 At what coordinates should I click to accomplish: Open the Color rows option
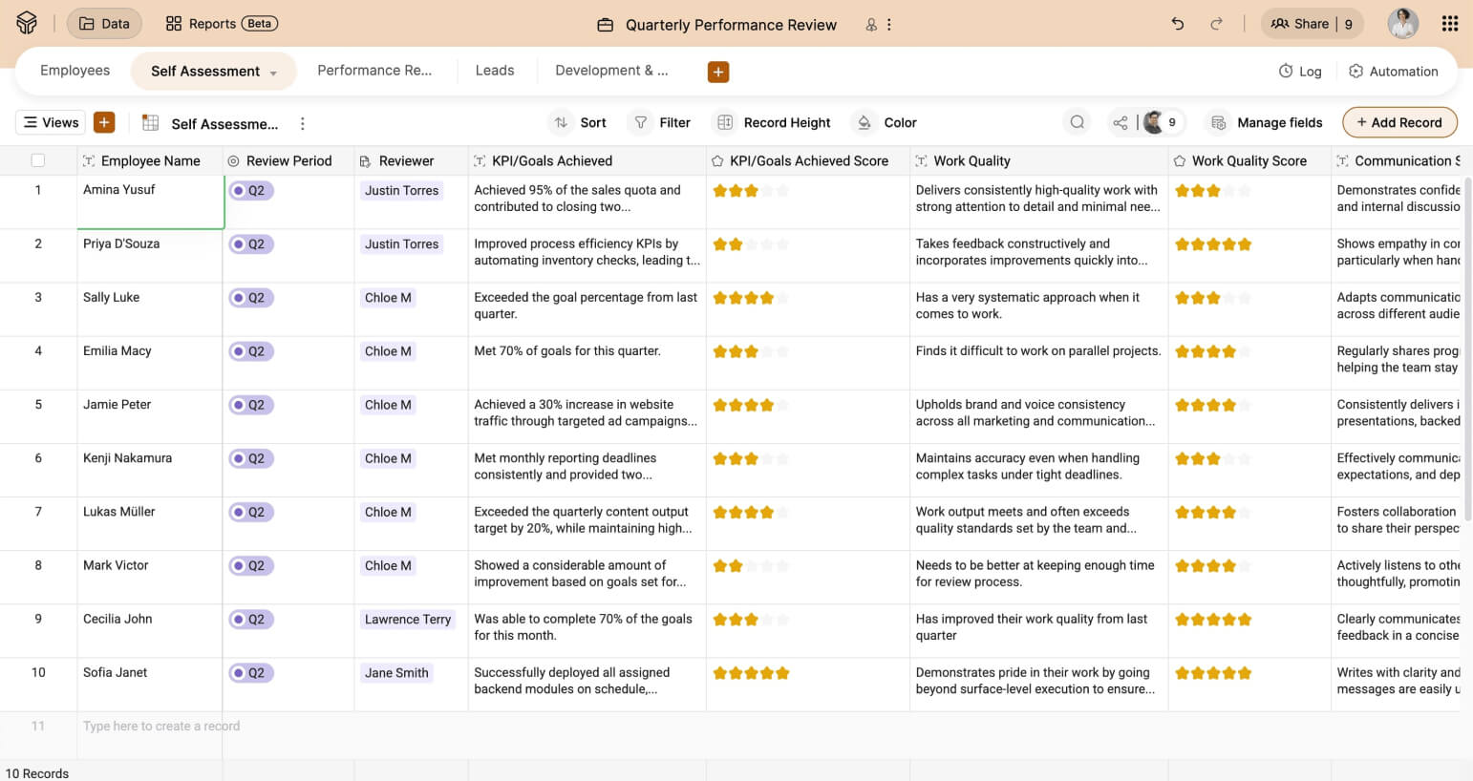point(886,122)
